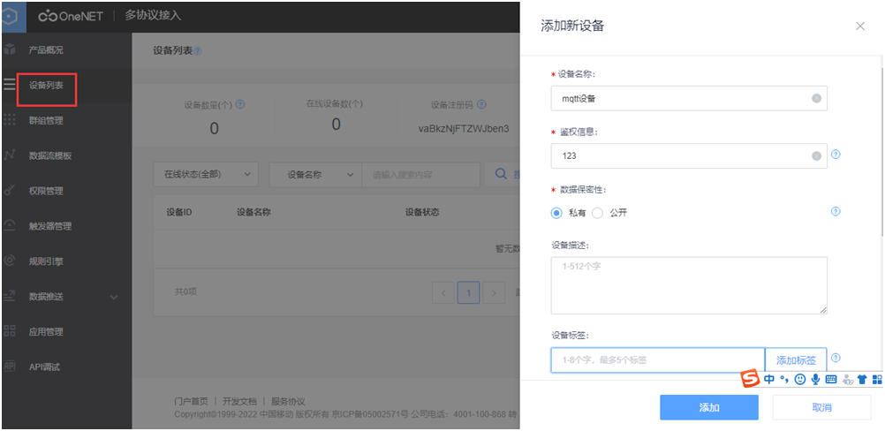The width and height of the screenshot is (885, 431).
Task: Select the 私有 radio option
Action: pos(556,213)
